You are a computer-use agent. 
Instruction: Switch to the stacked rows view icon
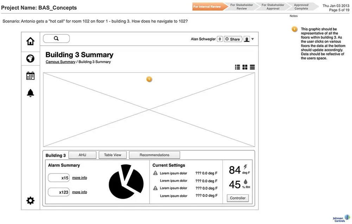252,67
